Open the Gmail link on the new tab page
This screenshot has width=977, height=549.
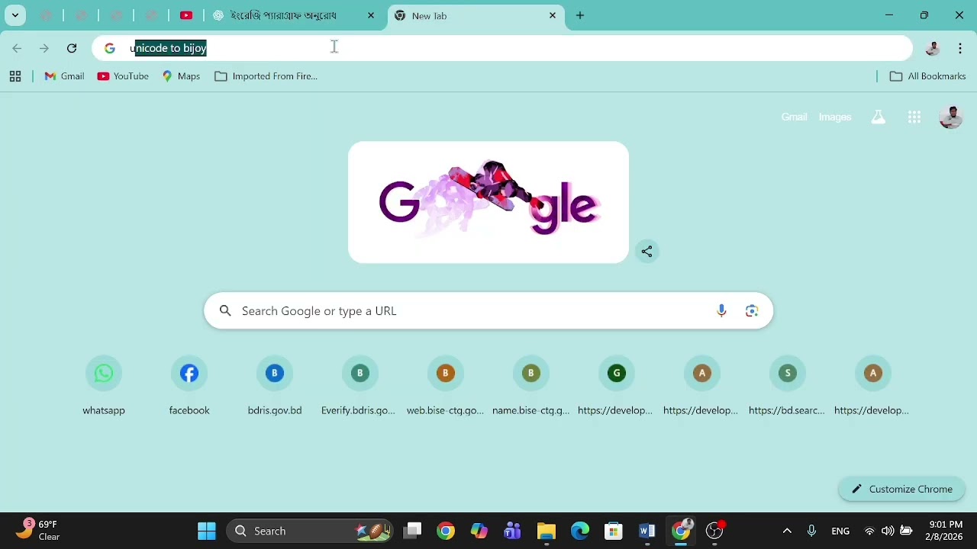click(794, 117)
